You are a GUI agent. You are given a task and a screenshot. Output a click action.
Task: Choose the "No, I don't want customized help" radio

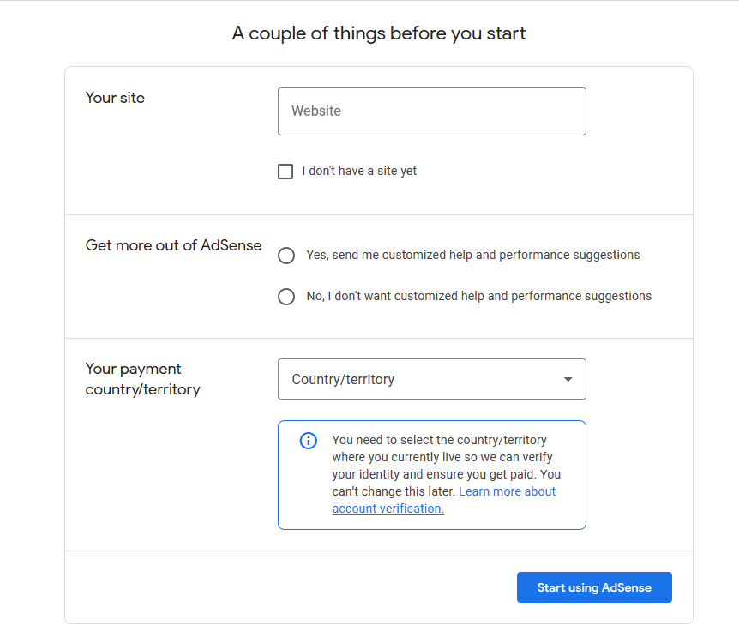(x=286, y=297)
